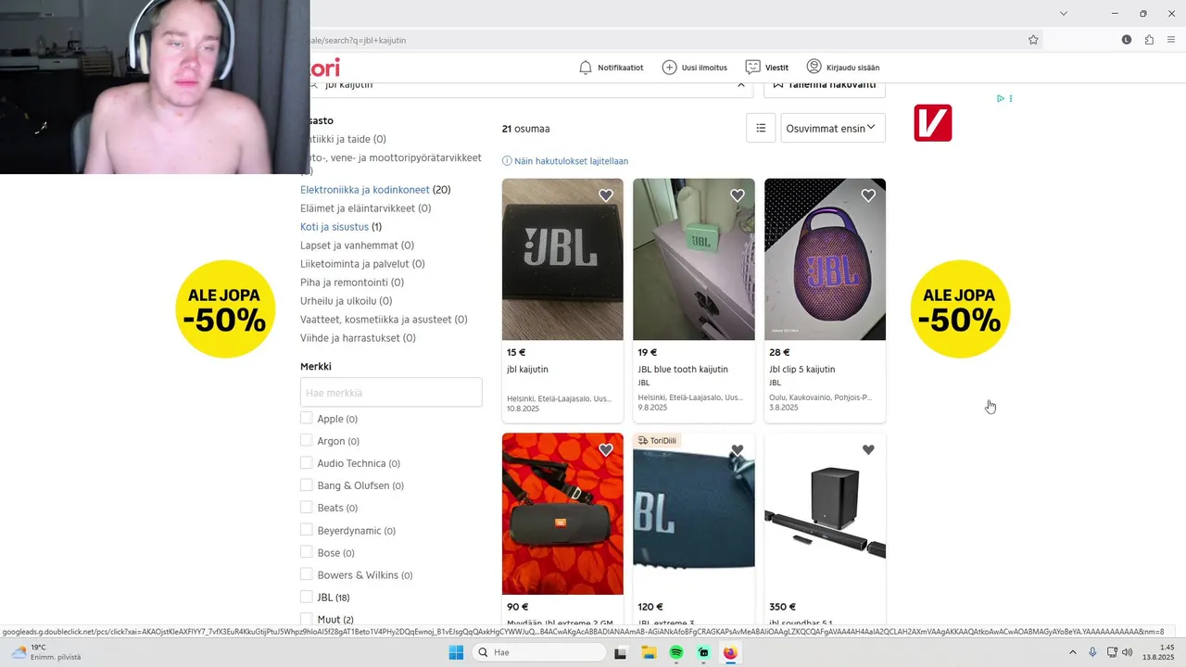1186x667 pixels.
Task: Click the Kirjaudu sisään profile icon
Action: point(814,67)
